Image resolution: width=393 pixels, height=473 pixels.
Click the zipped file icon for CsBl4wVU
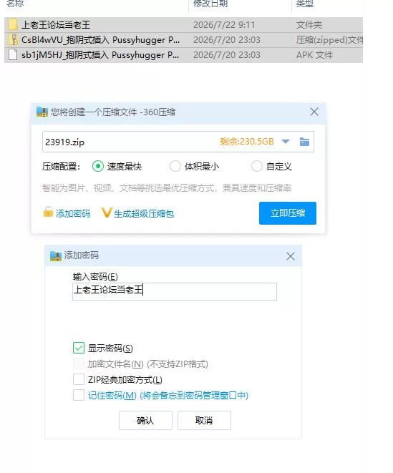point(13,40)
